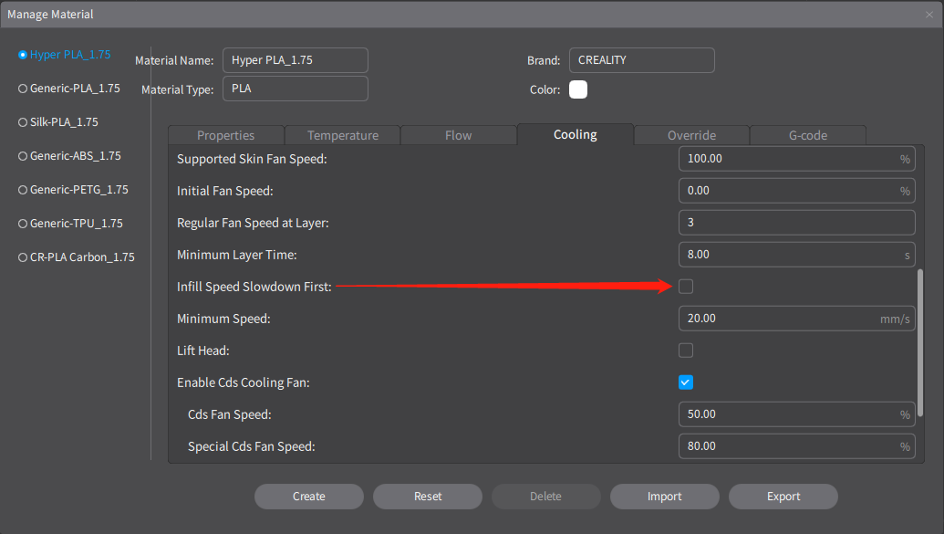Import a material profile
944x534 pixels.
[665, 497]
